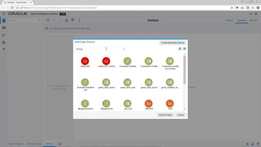Click Add to Project button
Screen dimensions: 261x147
tap(165, 115)
